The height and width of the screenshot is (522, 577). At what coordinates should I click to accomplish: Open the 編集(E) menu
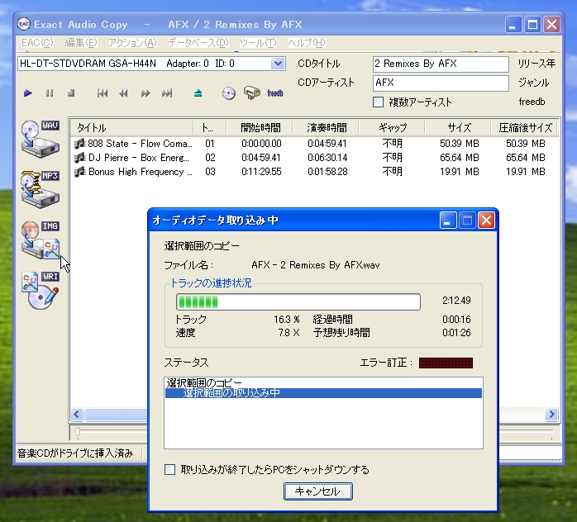(x=81, y=43)
